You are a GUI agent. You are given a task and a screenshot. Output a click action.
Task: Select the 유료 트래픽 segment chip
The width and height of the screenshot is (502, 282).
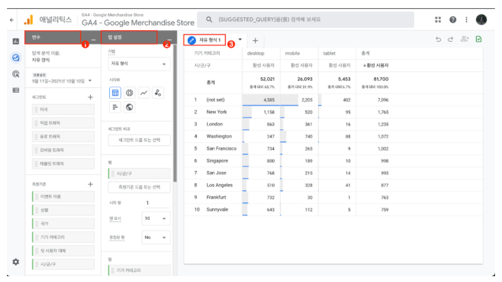pos(63,137)
